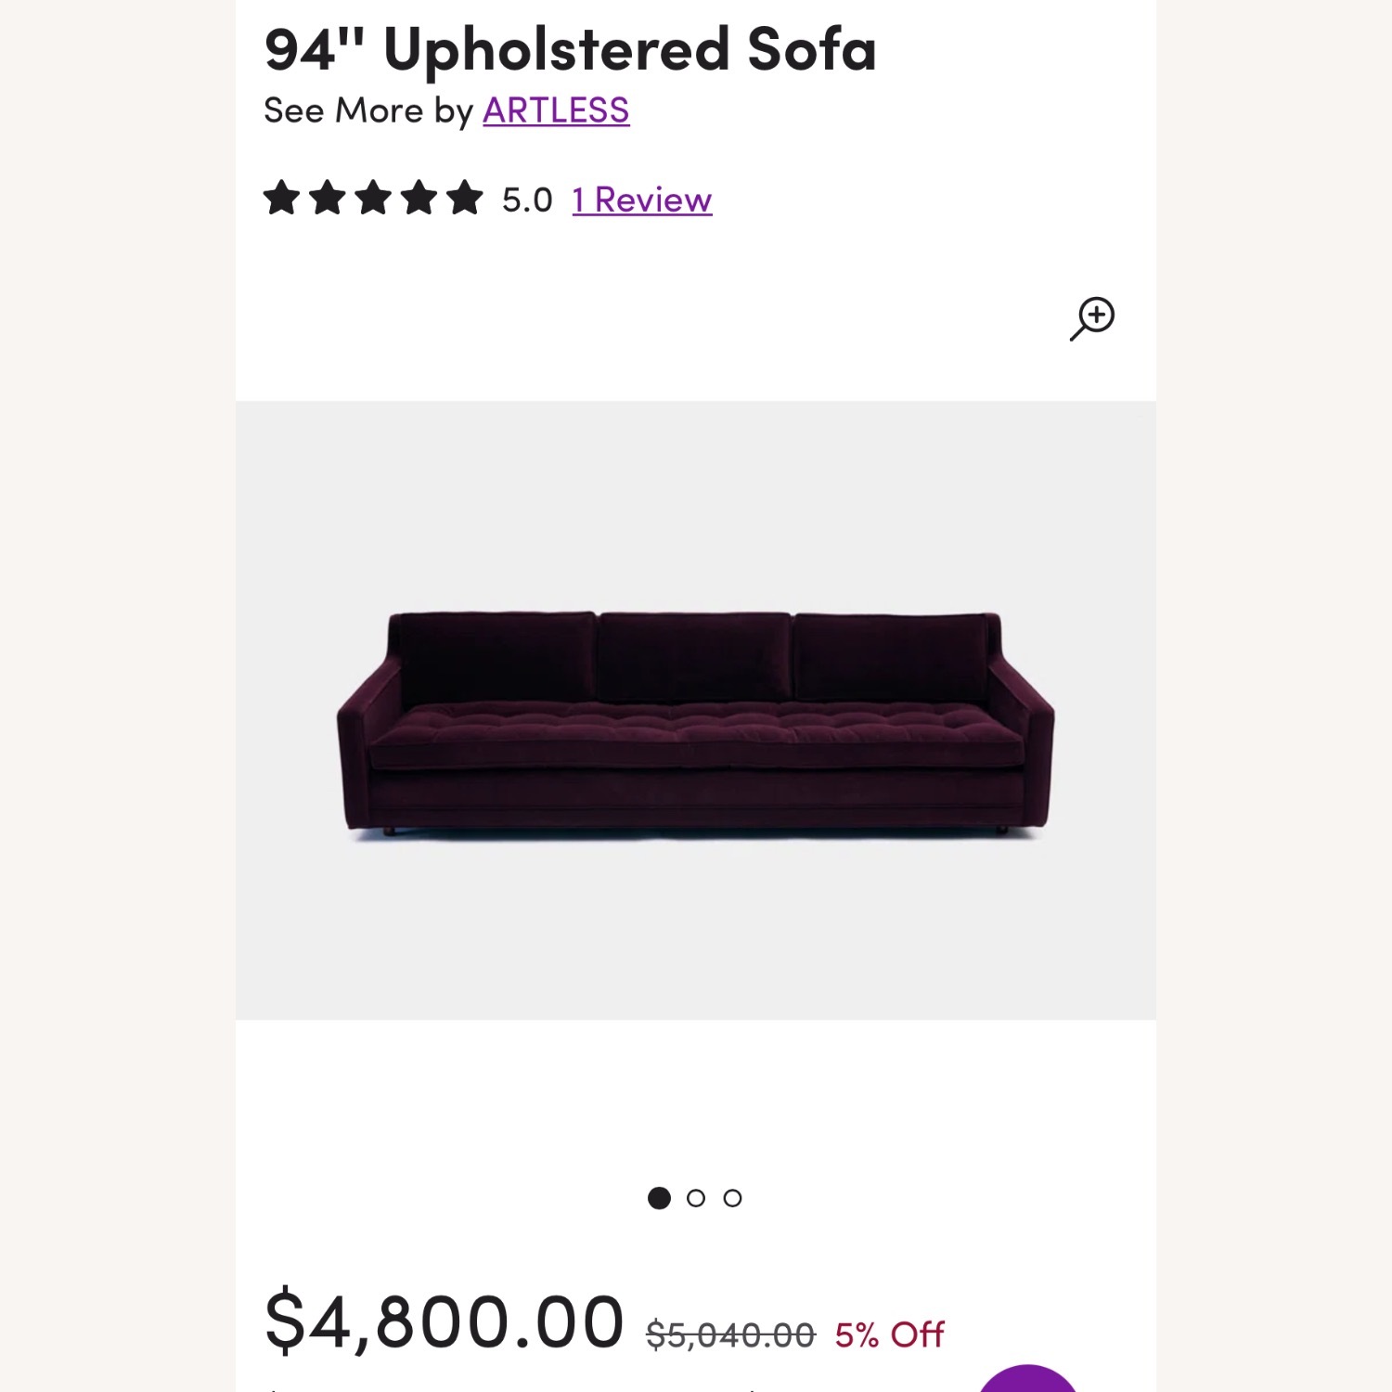Viewport: 1392px width, 1392px height.
Task: Click the purple circular button at bottom
Action: (x=1028, y=1381)
